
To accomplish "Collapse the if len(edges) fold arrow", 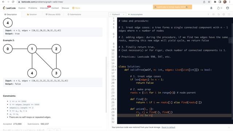I will (x=116, y=80).
